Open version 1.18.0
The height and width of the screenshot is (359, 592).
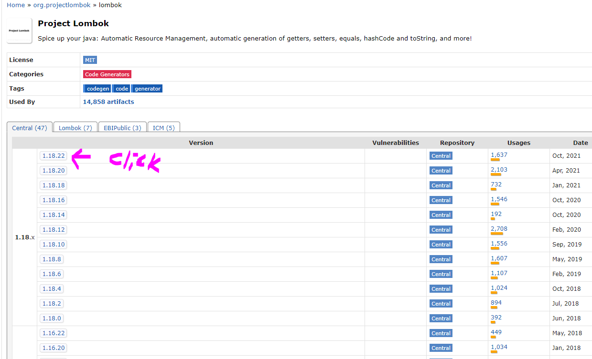[52, 318]
